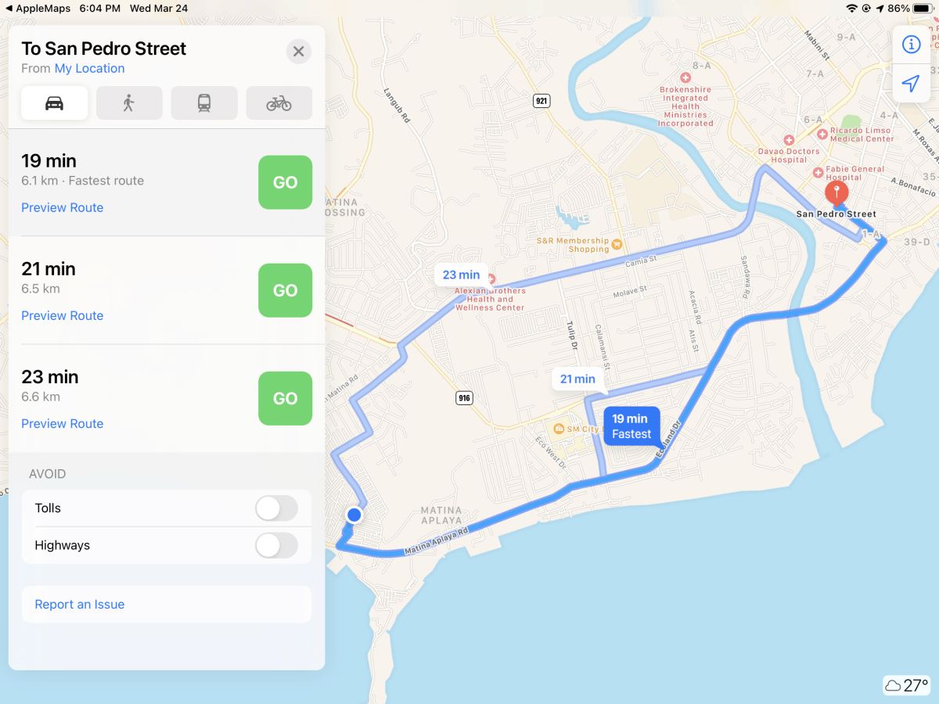The height and width of the screenshot is (704, 939).
Task: Switch to cycling directions icon
Action: [279, 103]
